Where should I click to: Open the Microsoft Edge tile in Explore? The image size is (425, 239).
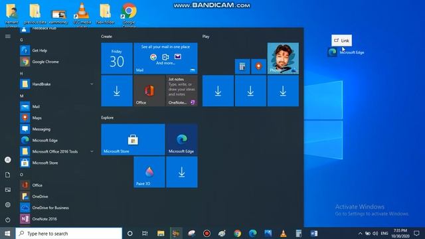pyautogui.click(x=182, y=139)
